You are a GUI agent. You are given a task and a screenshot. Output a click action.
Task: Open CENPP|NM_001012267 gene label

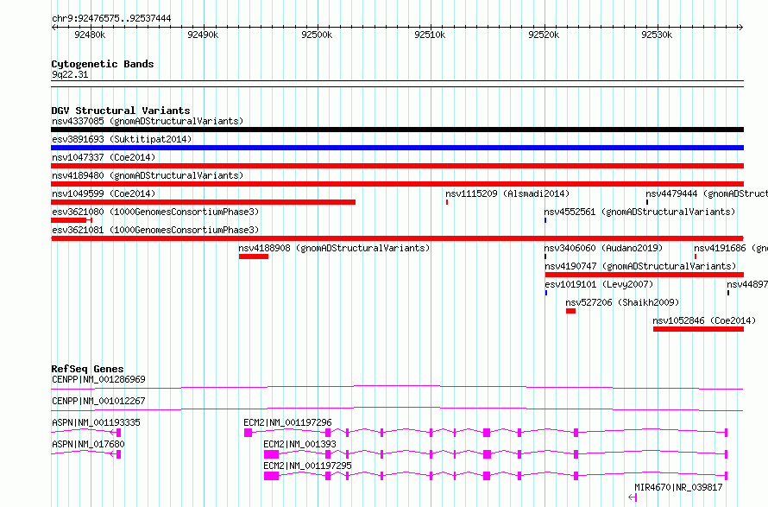pos(98,401)
